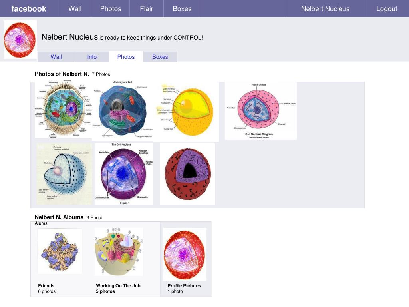Open the Profile Pictures album cover
The image size is (409, 307).
tap(185, 254)
